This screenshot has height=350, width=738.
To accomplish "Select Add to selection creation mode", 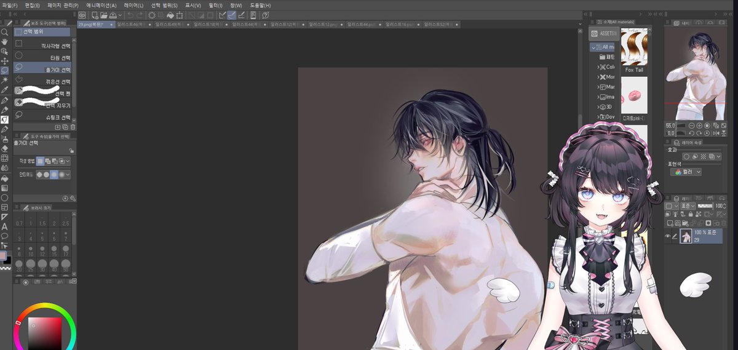I will point(47,161).
